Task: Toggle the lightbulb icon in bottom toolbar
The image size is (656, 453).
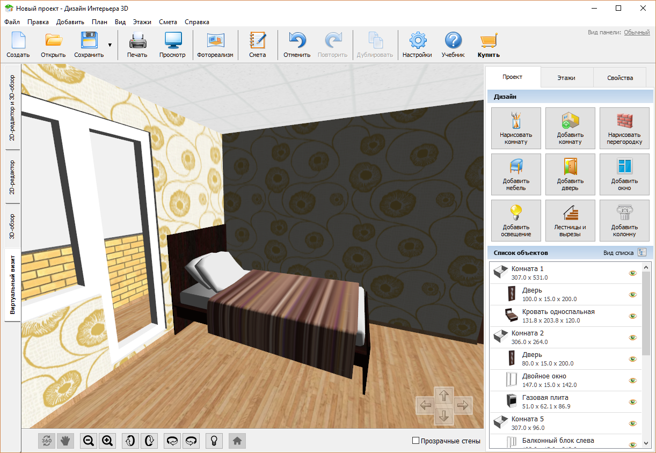Action: click(x=214, y=441)
